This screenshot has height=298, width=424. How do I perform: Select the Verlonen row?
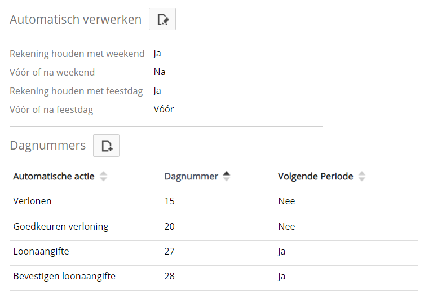pyautogui.click(x=32, y=201)
